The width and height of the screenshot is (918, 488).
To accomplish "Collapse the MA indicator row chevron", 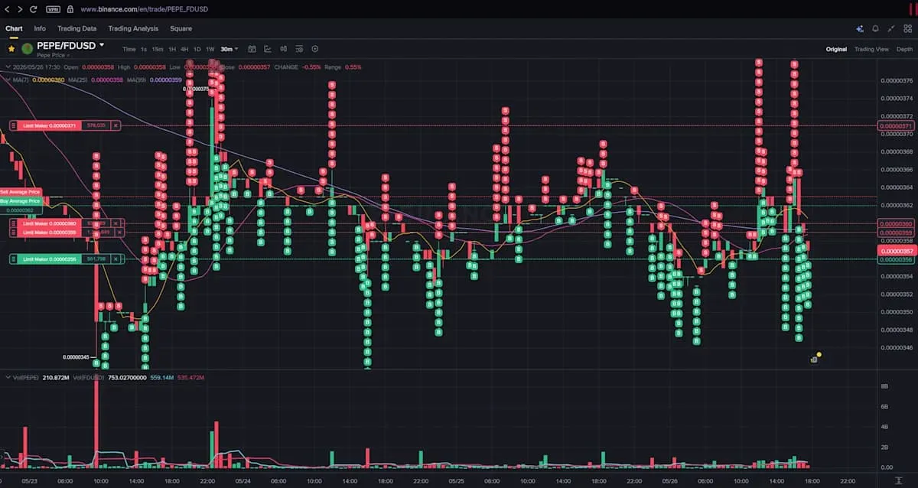I will 8,80.
